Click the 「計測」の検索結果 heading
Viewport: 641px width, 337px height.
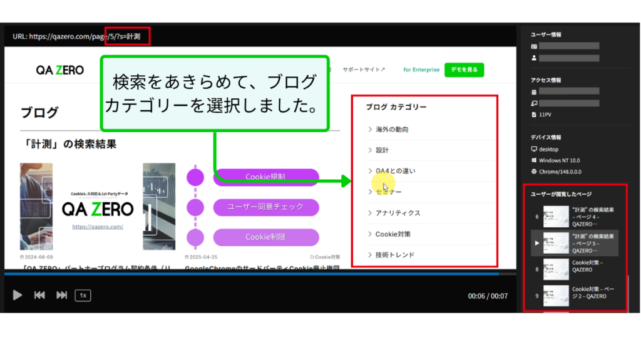click(68, 144)
